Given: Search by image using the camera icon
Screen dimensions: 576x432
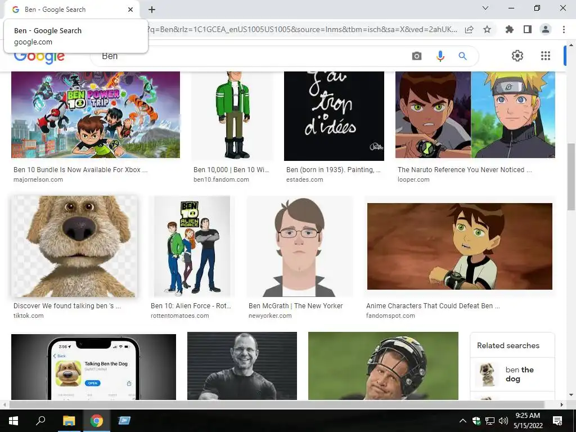Looking at the screenshot, I should pos(417,56).
